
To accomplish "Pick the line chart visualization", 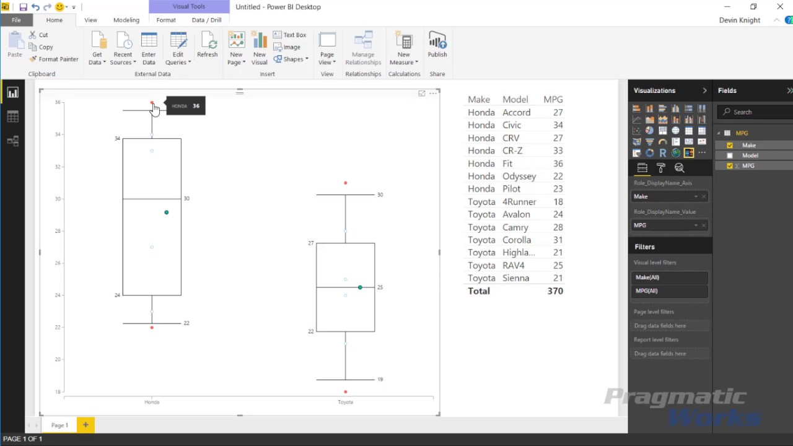I will [x=636, y=120].
